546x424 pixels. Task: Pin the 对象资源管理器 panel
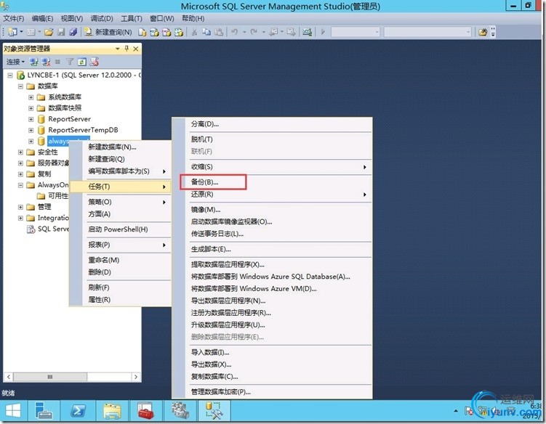coord(127,49)
